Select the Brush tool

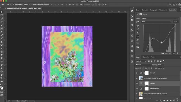[2, 39]
